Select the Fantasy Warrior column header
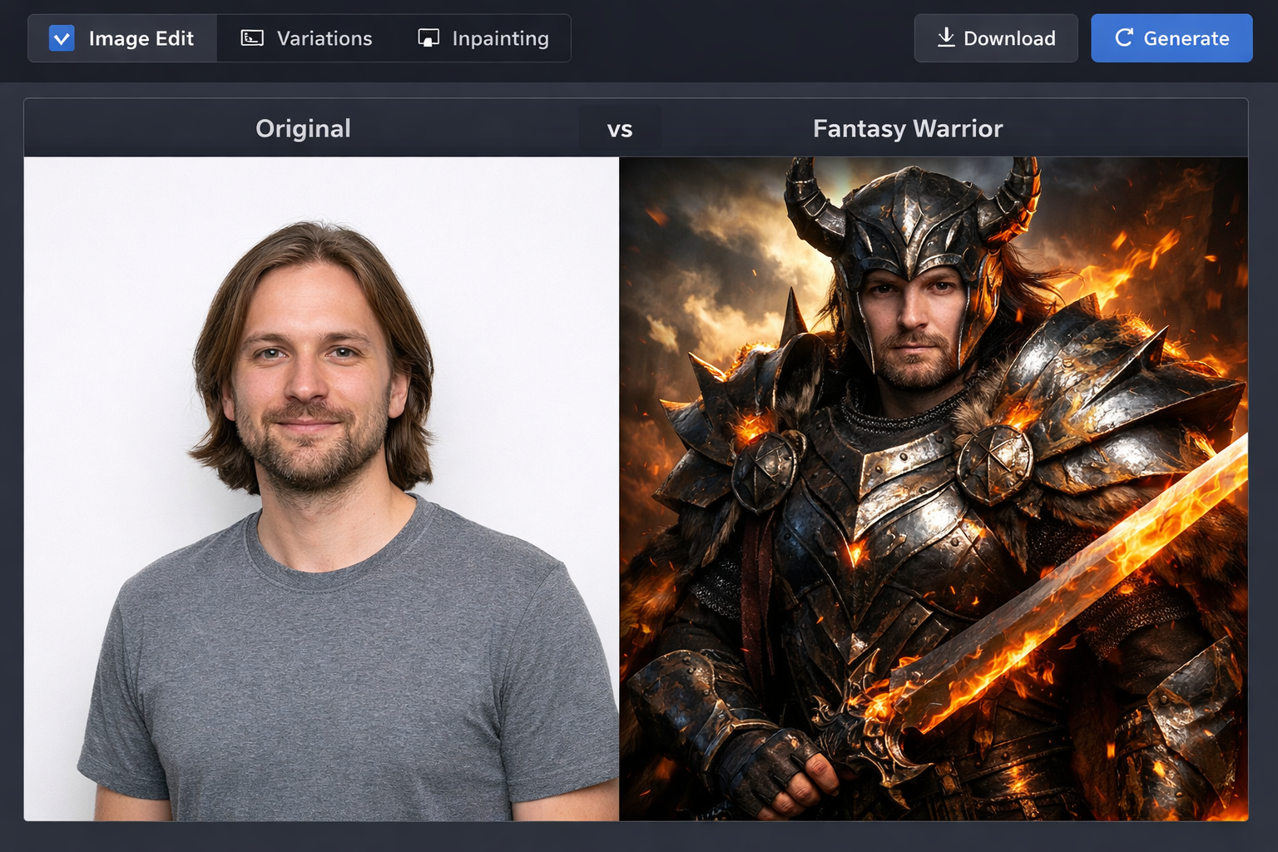This screenshot has width=1278, height=852. point(907,128)
